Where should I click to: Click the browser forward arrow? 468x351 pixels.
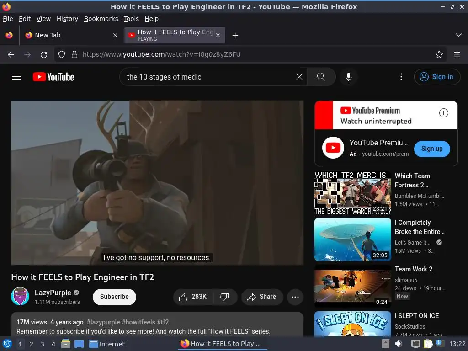27,55
